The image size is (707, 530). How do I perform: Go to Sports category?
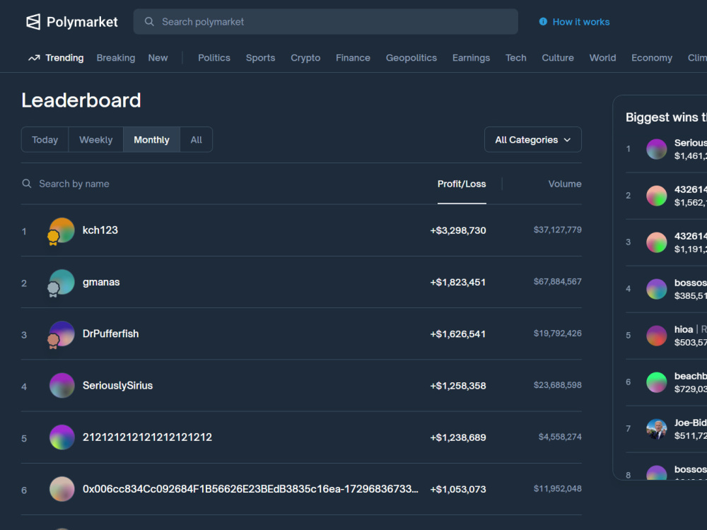261,58
